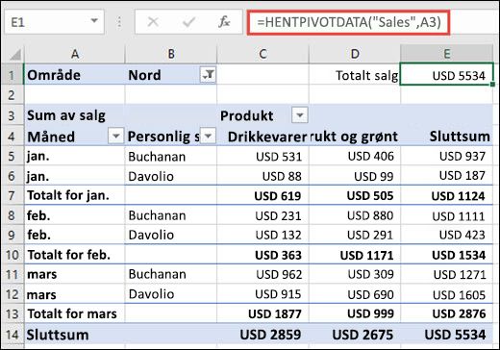Click the USD 531 cell
The height and width of the screenshot is (350, 500).
click(262, 157)
